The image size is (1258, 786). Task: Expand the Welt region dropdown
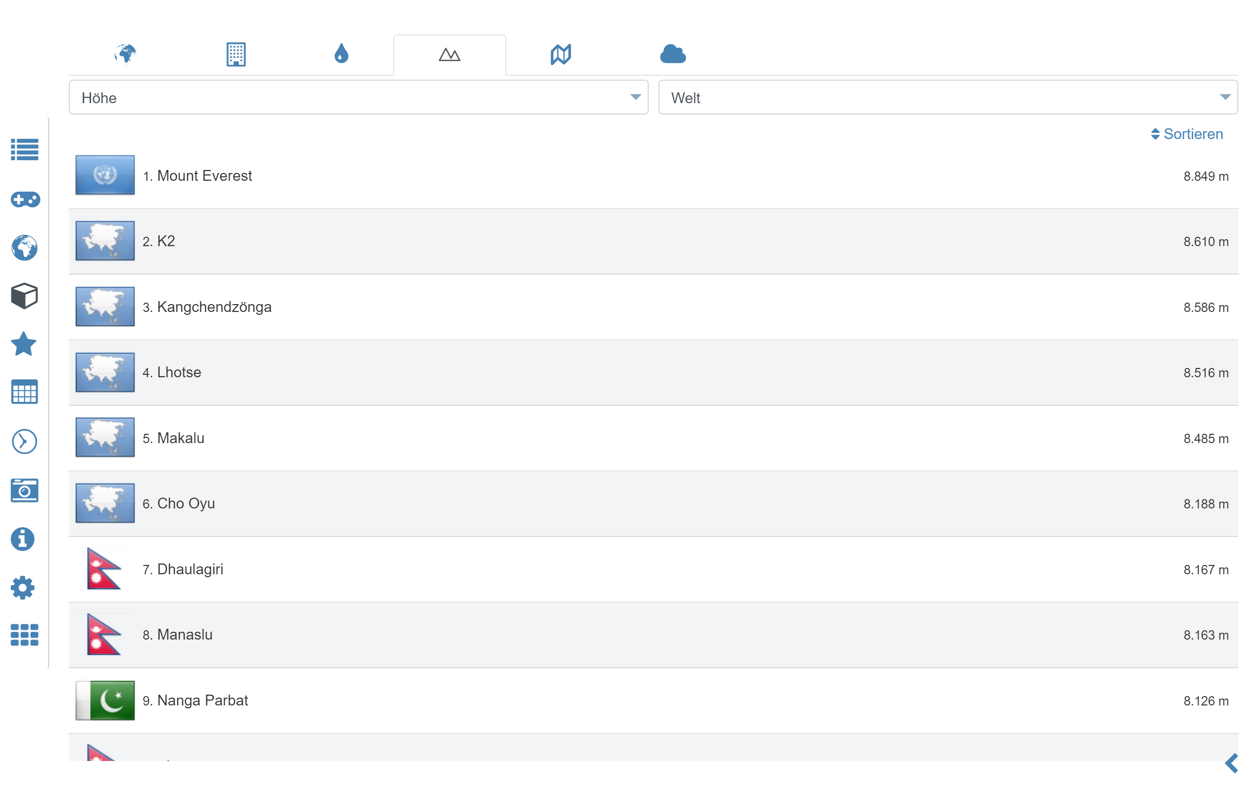click(x=947, y=97)
